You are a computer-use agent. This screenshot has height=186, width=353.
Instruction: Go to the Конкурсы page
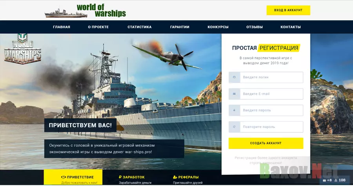pos(218,27)
